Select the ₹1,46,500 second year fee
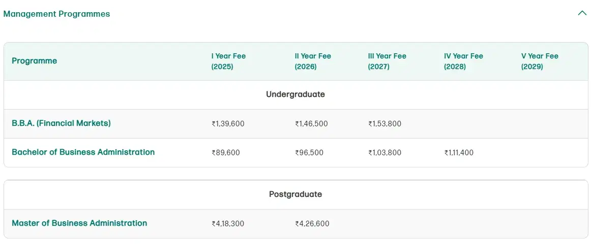 coord(311,124)
